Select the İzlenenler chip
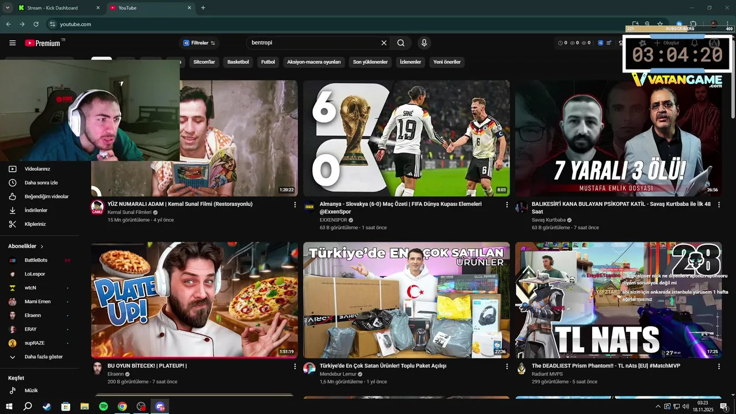Viewport: 736px width, 414px height. pyautogui.click(x=411, y=62)
